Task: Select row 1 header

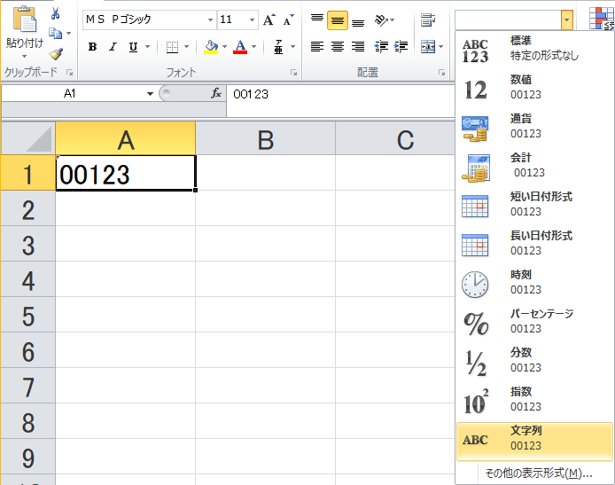Action: click(x=27, y=173)
